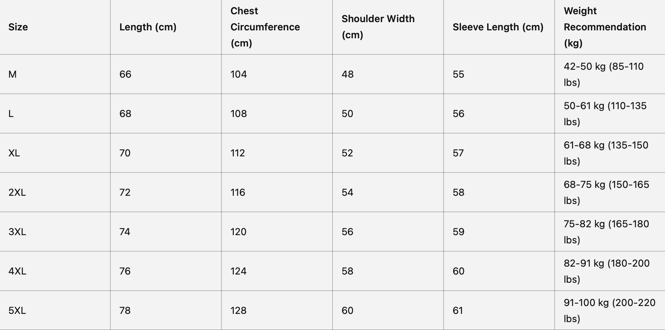This screenshot has width=665, height=330.
Task: Click the sleeve length value 59
Action: coord(459,232)
